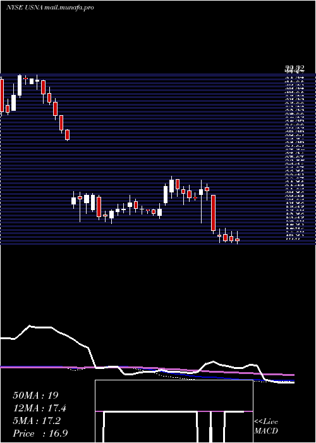Screen dimensions: 316x443
Task: Click the top price label on the axis
Action: 295,68
